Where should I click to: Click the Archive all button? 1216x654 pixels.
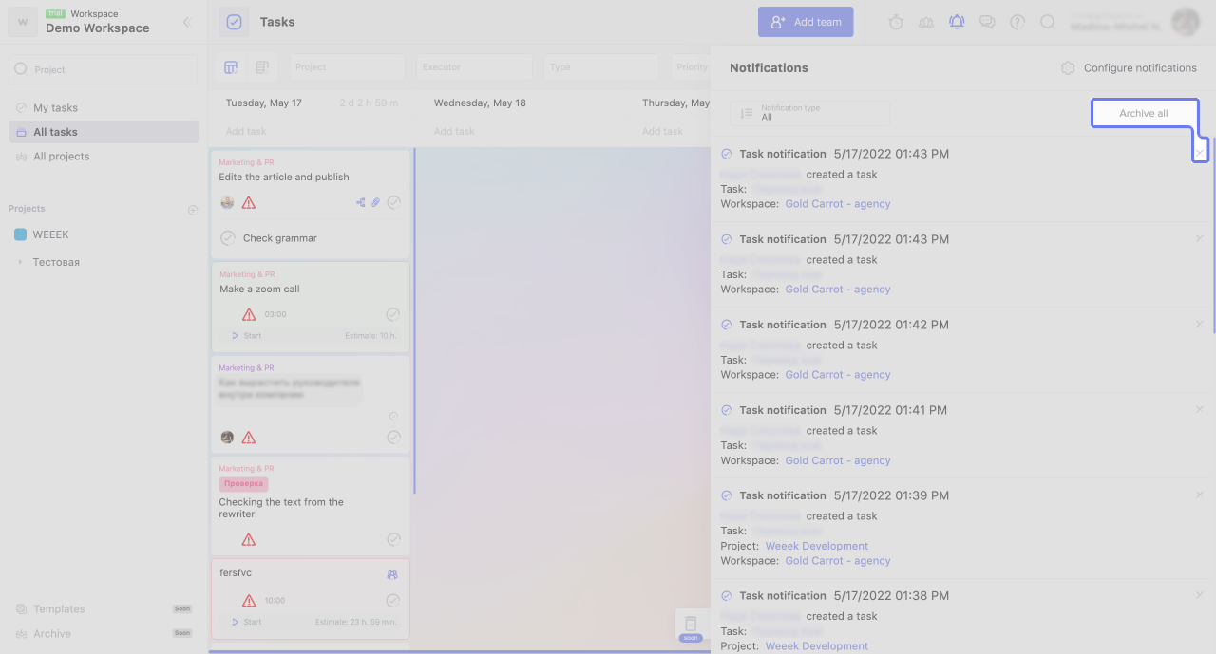click(x=1144, y=113)
